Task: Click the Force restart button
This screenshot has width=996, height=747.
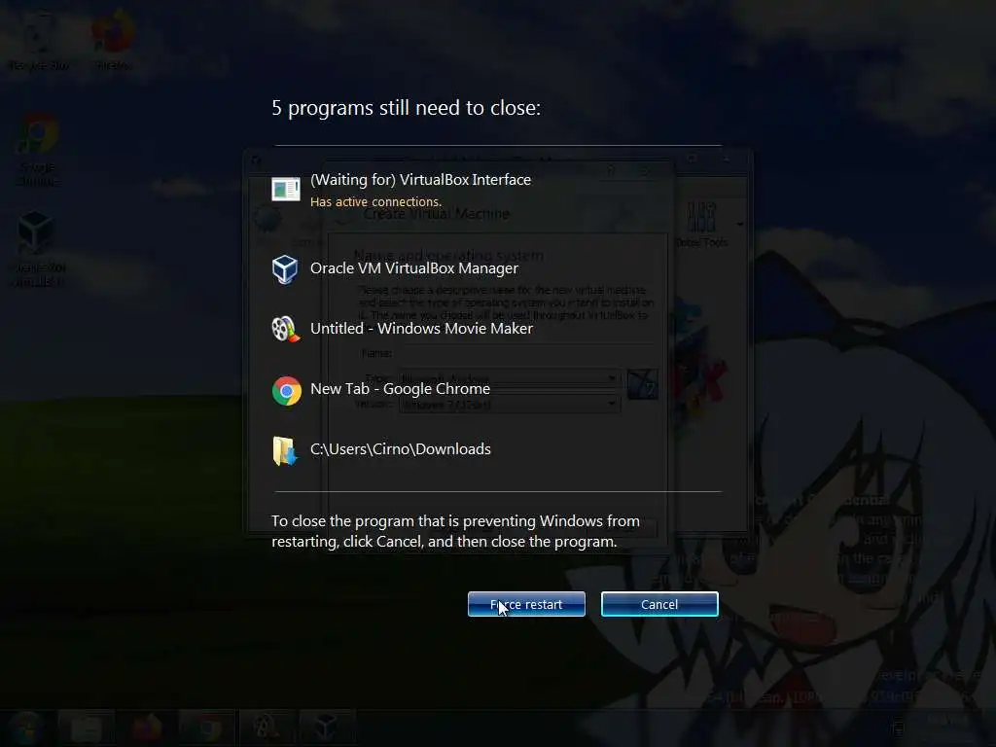Action: coord(526,604)
